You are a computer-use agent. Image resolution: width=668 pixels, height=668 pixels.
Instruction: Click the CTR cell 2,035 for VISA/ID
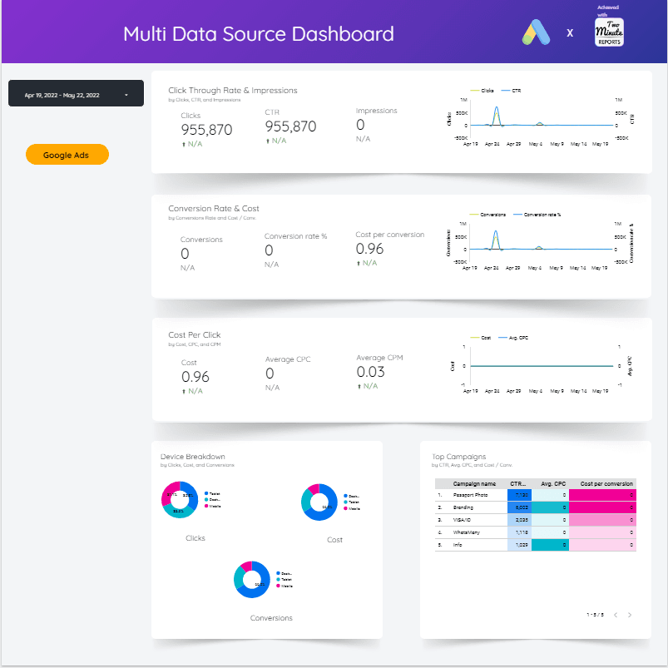[519, 520]
